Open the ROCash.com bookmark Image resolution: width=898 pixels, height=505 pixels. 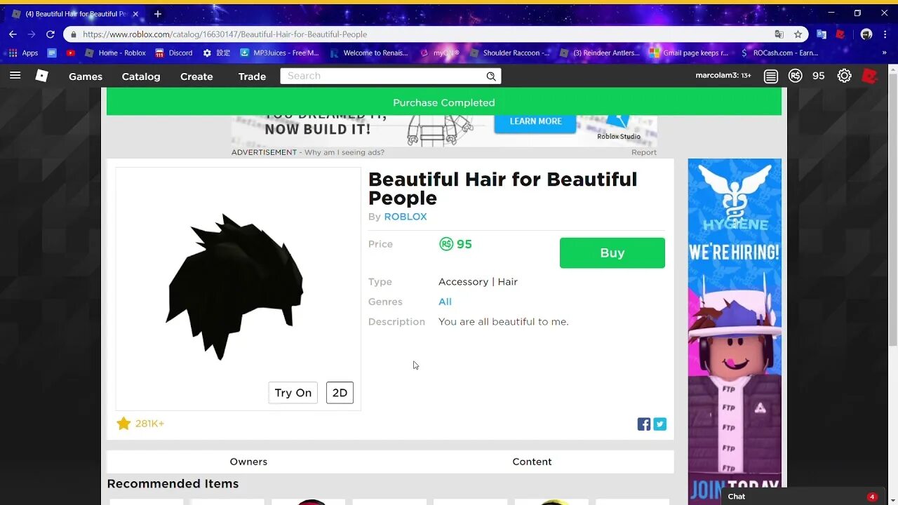click(x=779, y=53)
